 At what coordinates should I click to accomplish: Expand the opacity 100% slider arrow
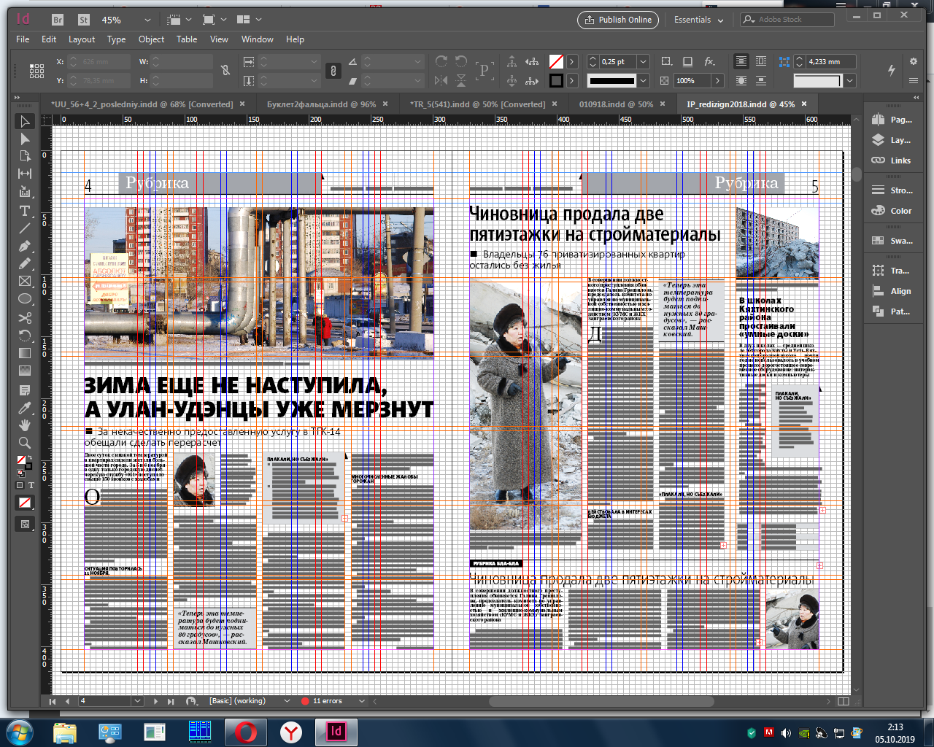(x=718, y=80)
